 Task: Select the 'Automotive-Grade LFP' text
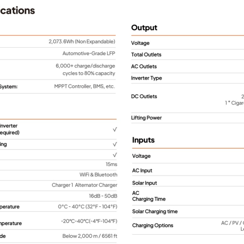pyautogui.click(x=89, y=53)
